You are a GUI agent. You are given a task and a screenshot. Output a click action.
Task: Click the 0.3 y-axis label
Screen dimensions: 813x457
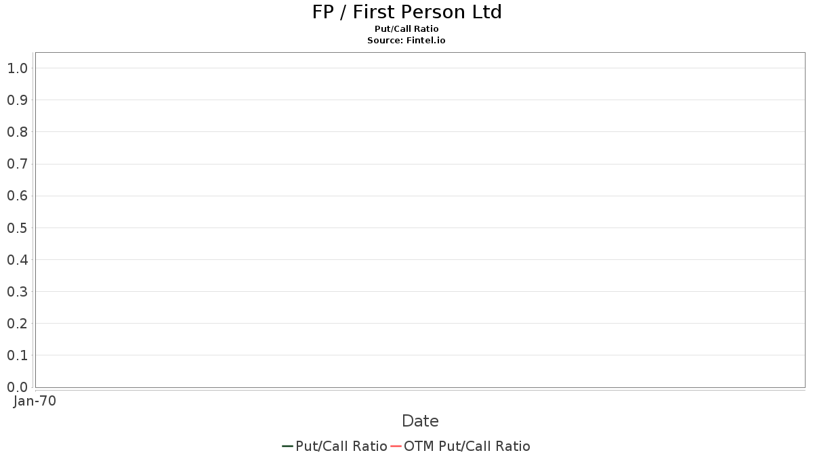pyautogui.click(x=17, y=292)
